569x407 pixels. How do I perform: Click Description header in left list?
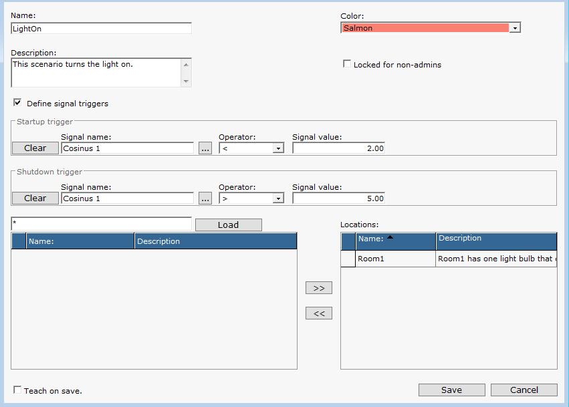[214, 241]
